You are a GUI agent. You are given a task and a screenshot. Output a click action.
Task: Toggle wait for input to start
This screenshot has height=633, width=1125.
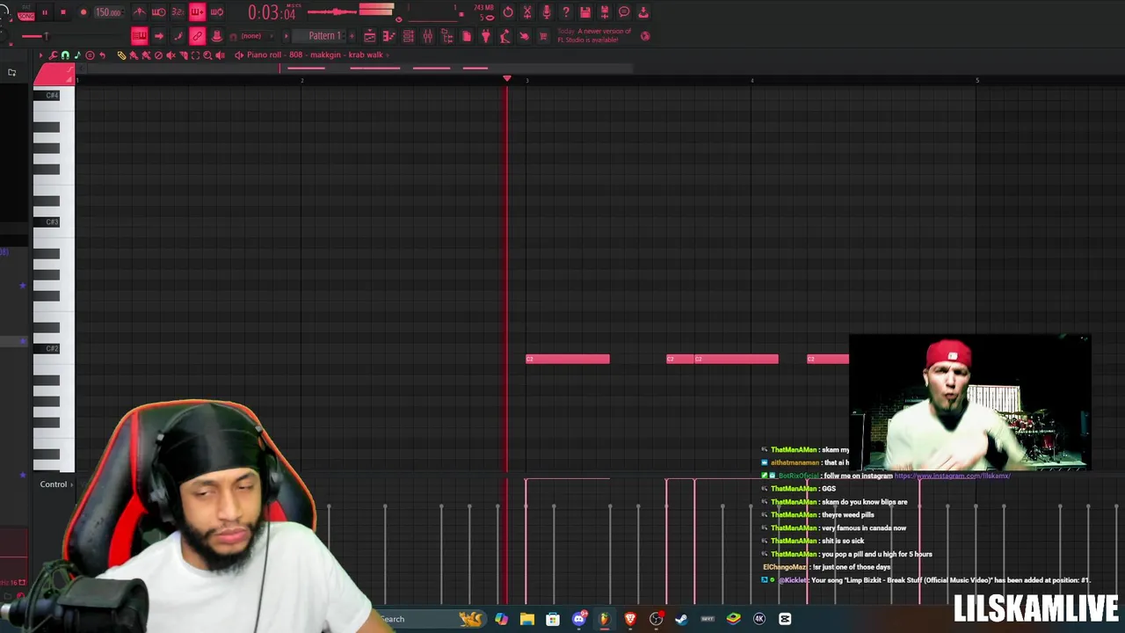158,12
